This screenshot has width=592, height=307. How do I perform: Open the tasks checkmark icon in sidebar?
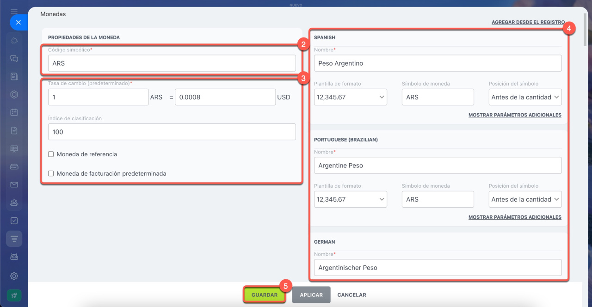(x=14, y=221)
